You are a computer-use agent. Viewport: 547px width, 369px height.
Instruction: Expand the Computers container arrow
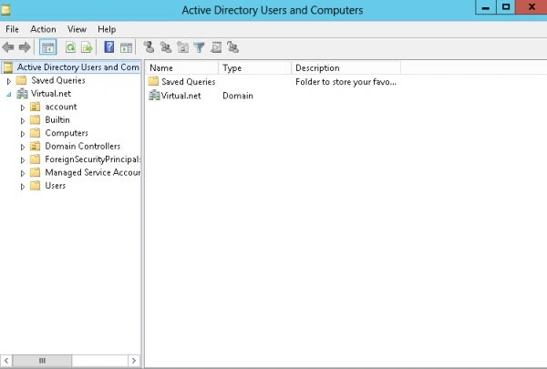pyautogui.click(x=23, y=134)
